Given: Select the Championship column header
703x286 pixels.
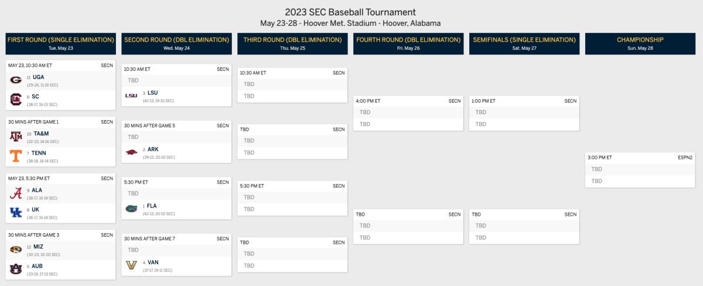Looking at the screenshot, I should click(640, 43).
